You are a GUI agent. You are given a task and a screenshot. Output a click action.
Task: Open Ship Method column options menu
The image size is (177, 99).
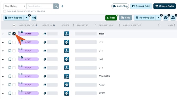coord(120,25)
